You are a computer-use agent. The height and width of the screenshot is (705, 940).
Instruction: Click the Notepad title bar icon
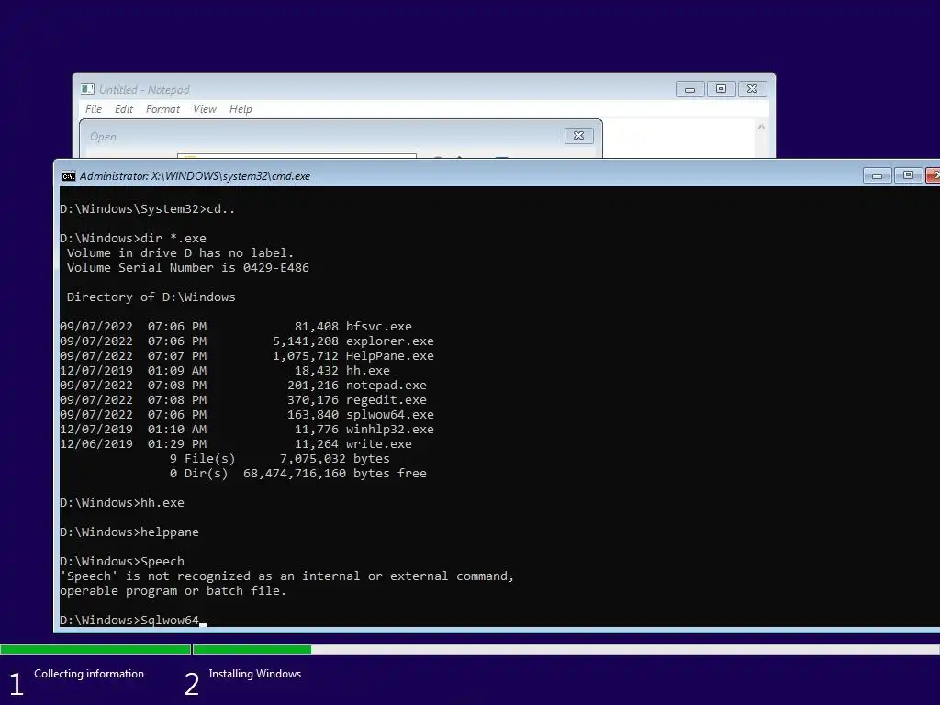[x=87, y=89]
